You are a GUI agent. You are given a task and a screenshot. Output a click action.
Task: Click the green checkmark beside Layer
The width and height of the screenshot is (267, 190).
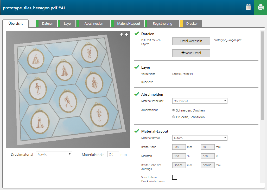[137, 67]
